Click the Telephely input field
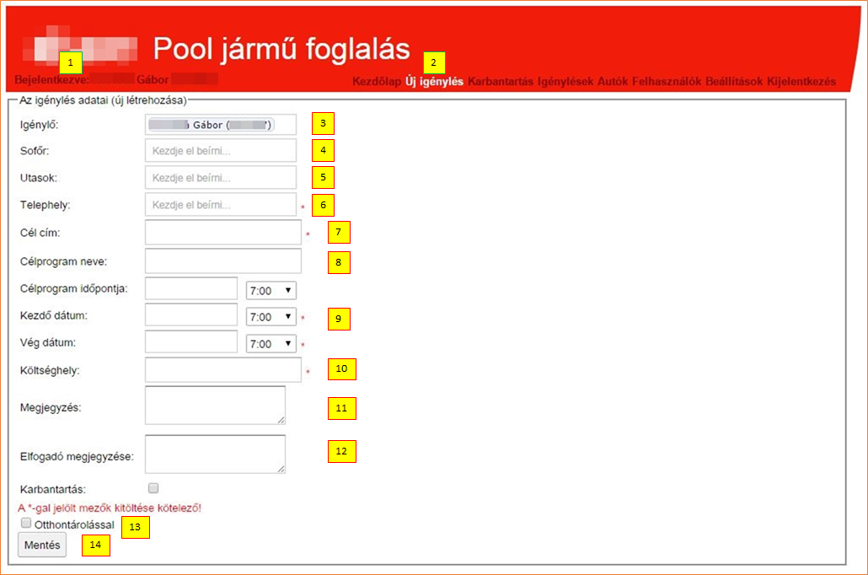 221,205
